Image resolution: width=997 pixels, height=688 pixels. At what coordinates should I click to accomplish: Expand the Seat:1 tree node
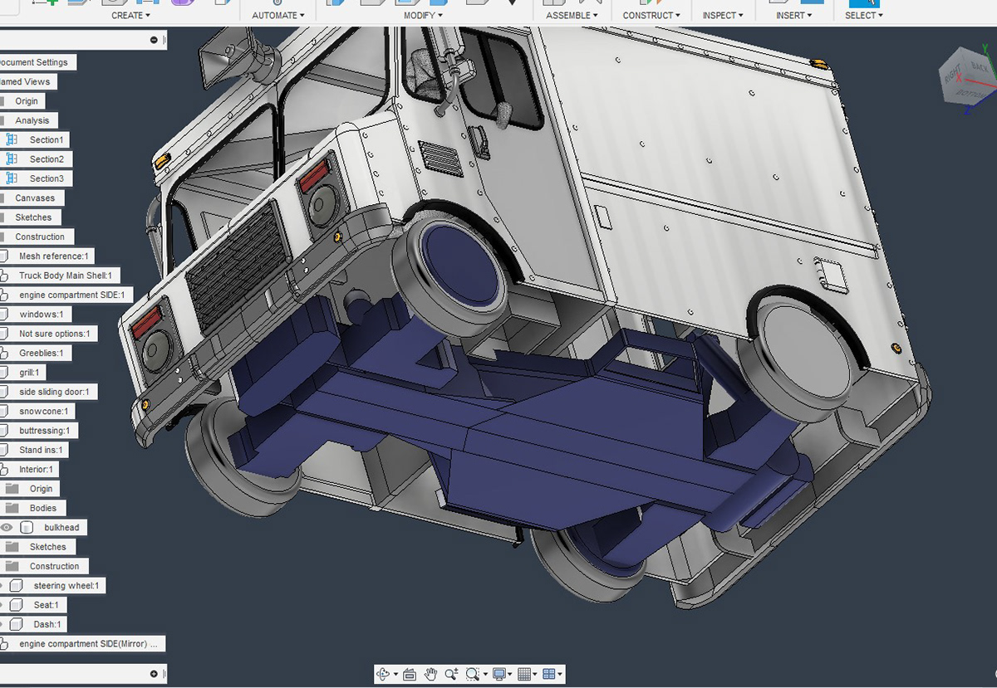[2, 605]
